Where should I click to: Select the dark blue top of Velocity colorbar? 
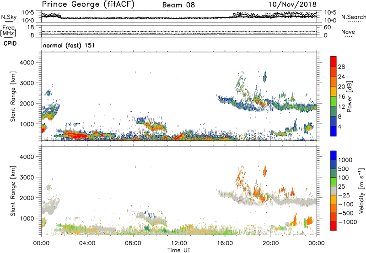(x=334, y=155)
